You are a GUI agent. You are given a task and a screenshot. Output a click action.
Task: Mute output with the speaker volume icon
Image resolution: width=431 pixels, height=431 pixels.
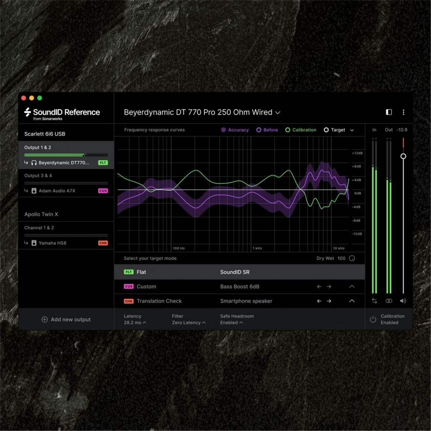coord(403,301)
